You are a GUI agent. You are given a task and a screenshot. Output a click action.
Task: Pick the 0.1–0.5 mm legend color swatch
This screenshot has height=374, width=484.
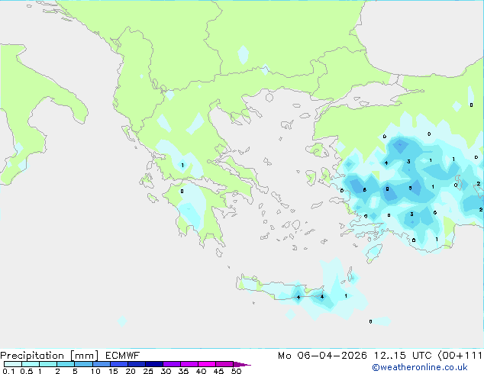pos(13,364)
